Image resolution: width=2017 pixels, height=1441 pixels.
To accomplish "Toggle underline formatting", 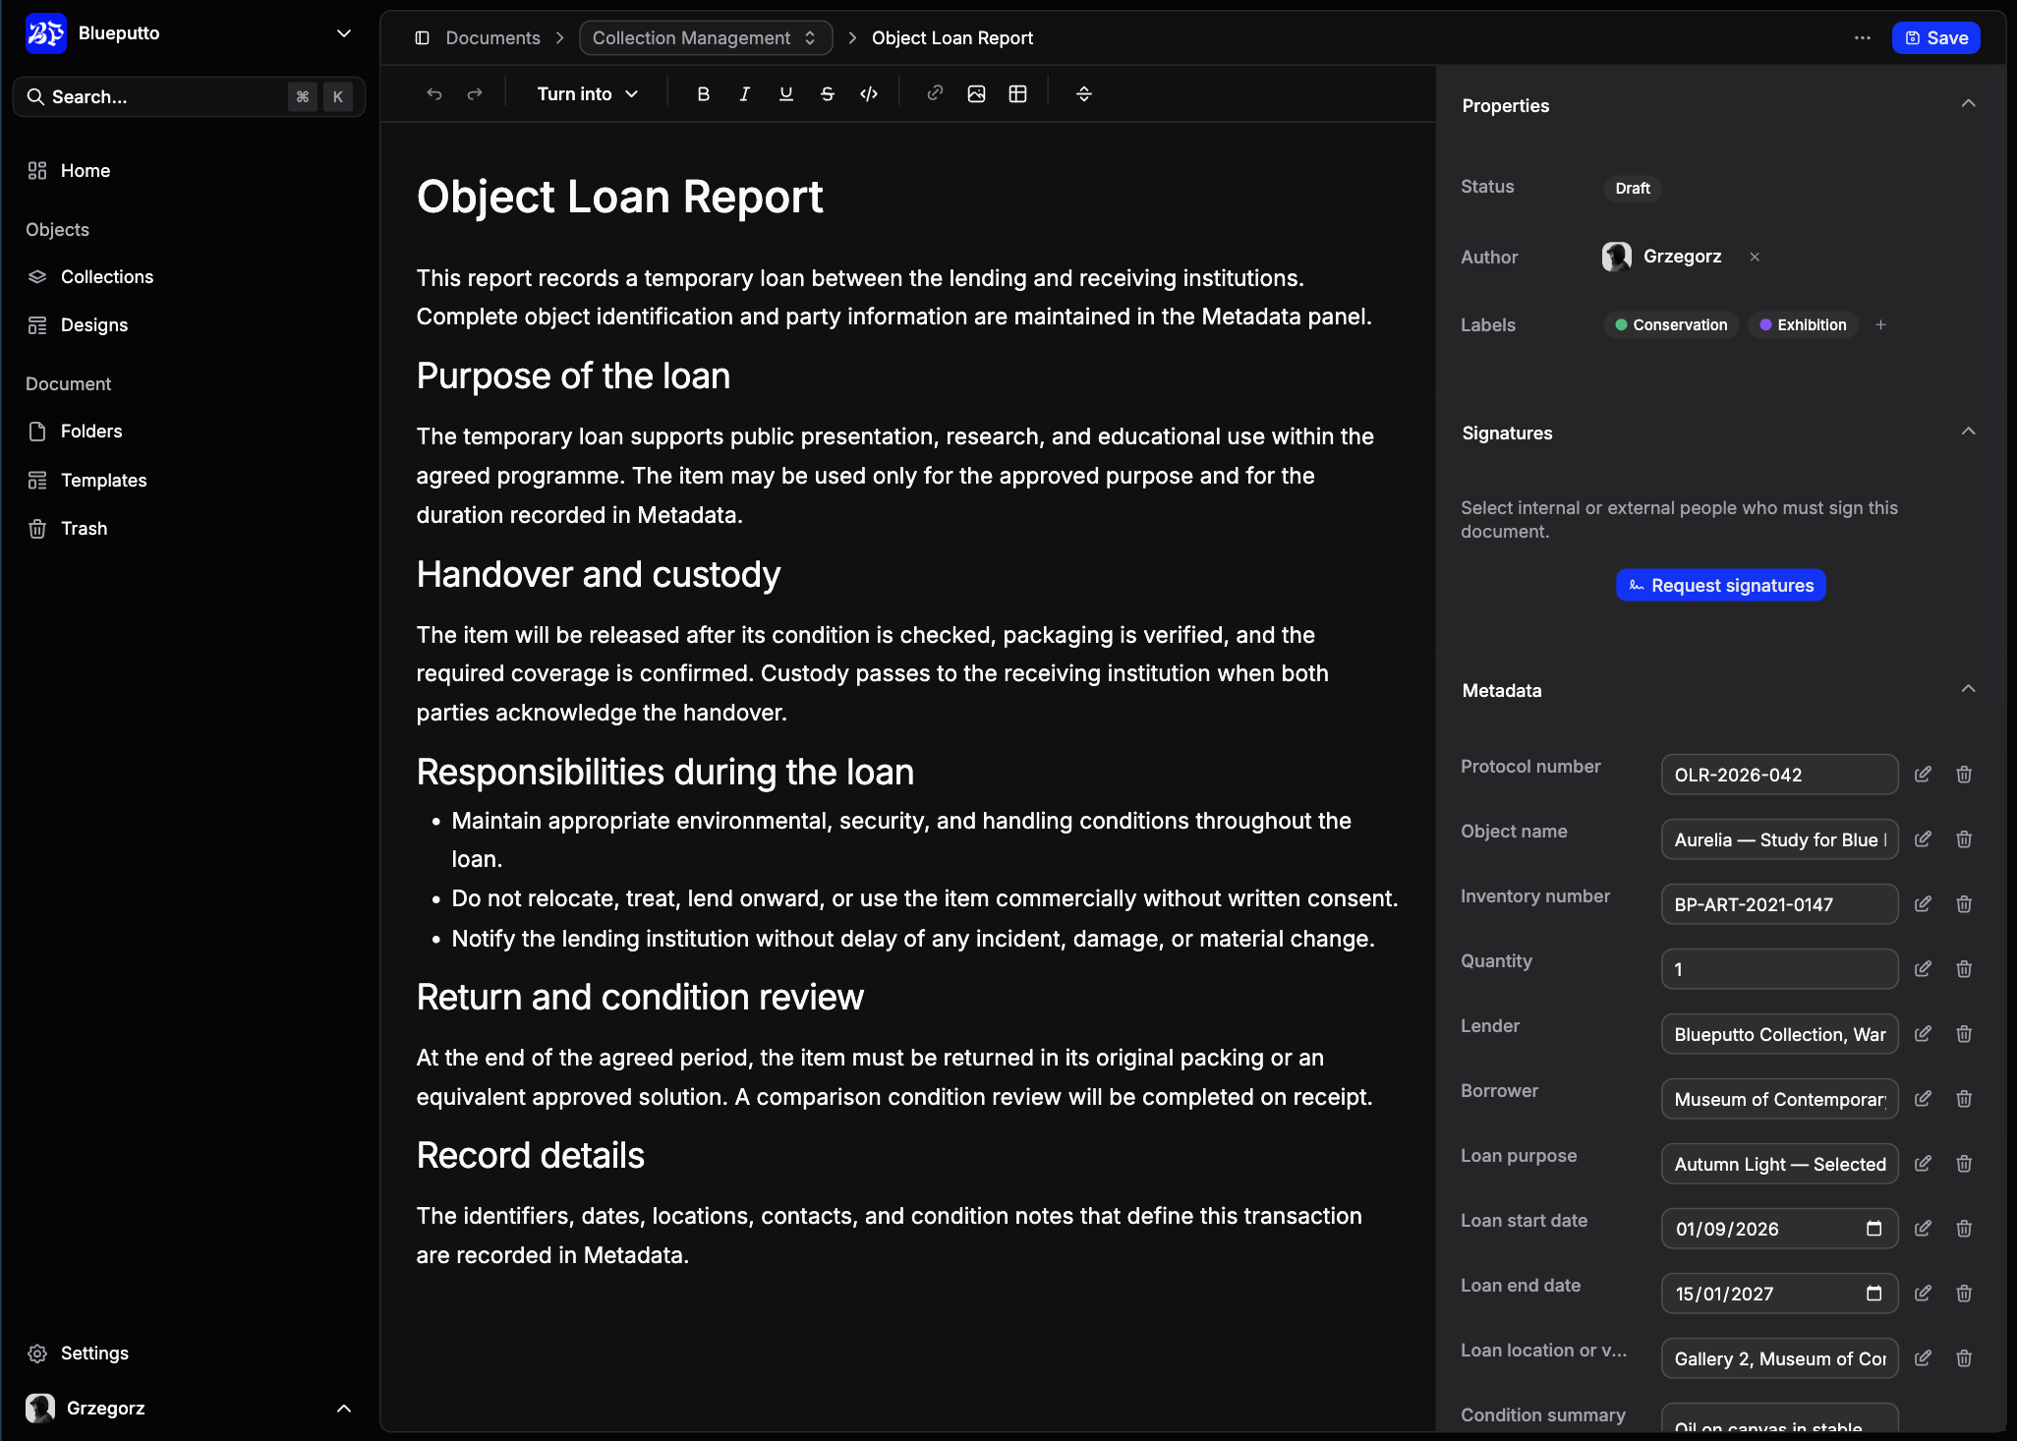I will point(785,94).
